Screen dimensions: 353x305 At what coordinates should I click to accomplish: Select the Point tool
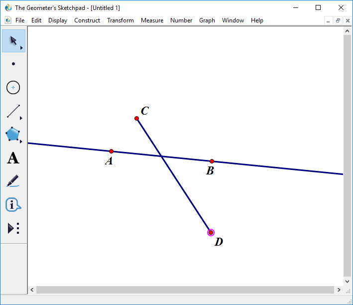click(13, 64)
